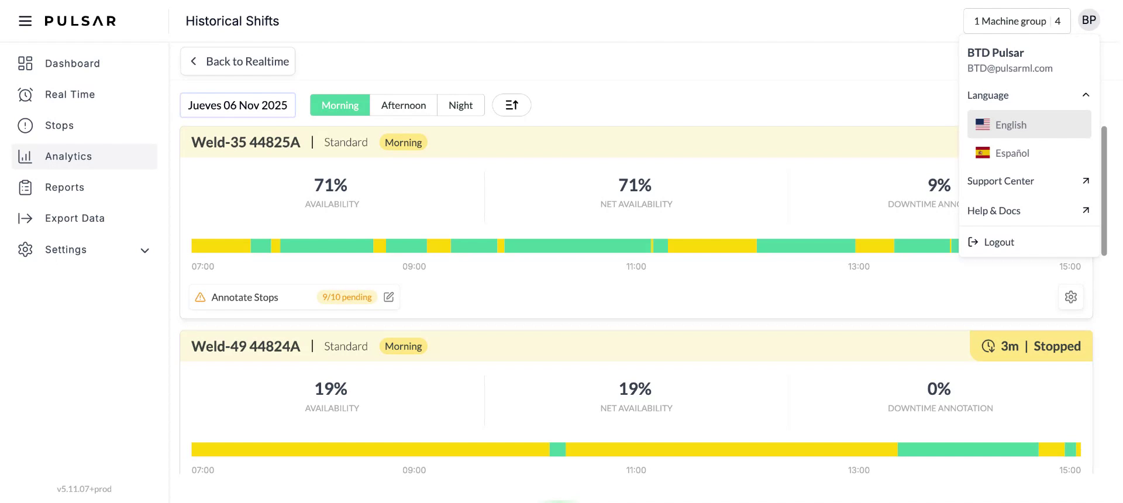Screen dimensions: 1123x503
Task: Click Logout in the user menu
Action: (998, 242)
